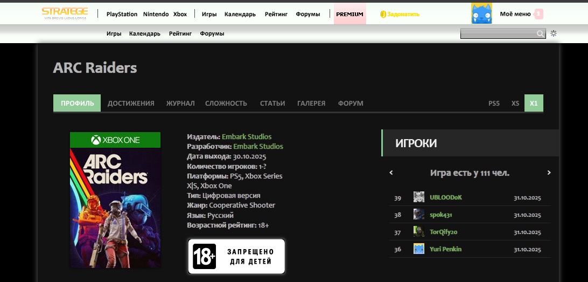588x282 pixels.
Task: Switch to the Журнал tab
Action: 180,104
